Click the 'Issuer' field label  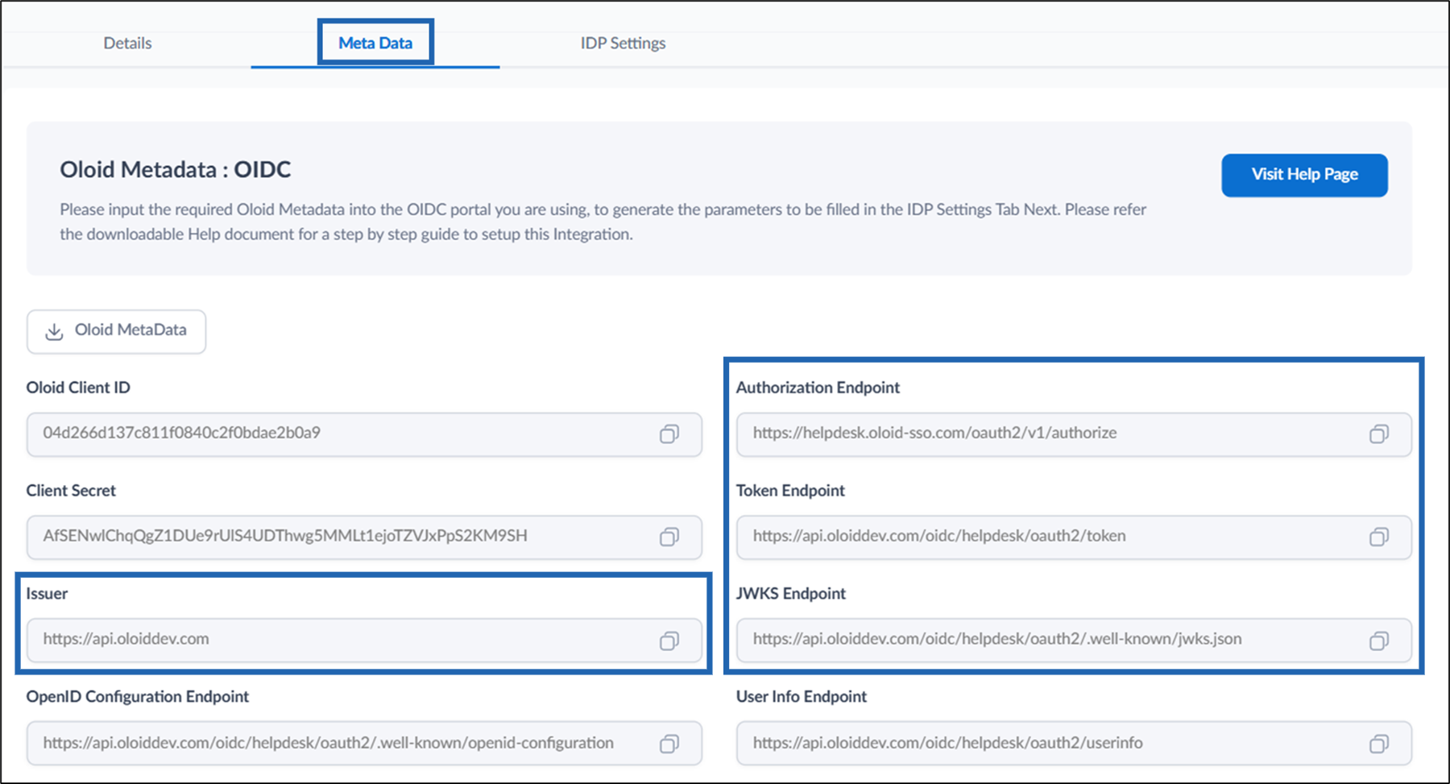[x=47, y=594]
